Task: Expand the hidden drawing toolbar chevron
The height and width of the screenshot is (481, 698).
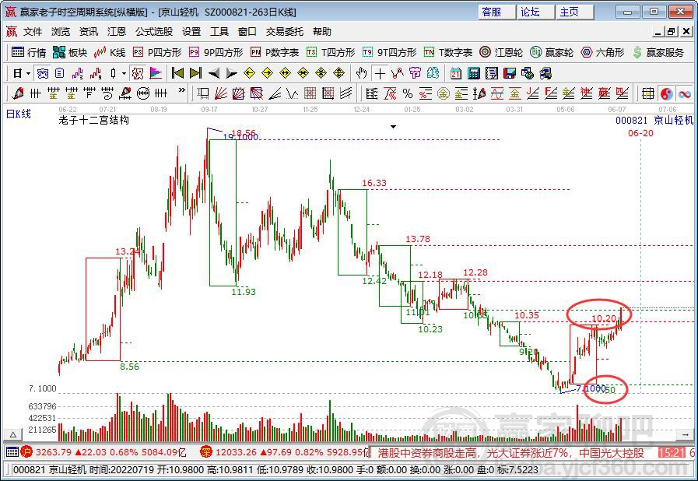Action: [181, 90]
